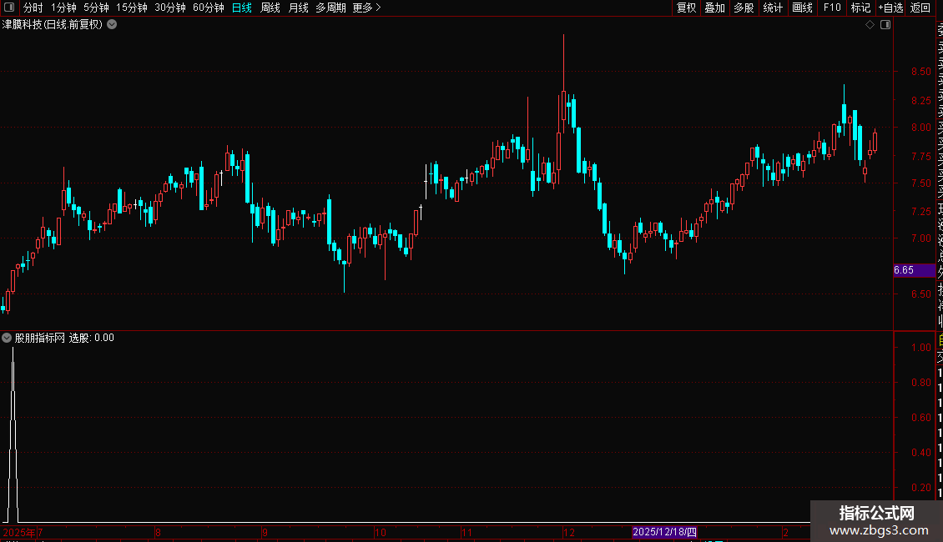Select the 日线 daily chart tab
The width and height of the screenshot is (943, 542).
tap(242, 8)
